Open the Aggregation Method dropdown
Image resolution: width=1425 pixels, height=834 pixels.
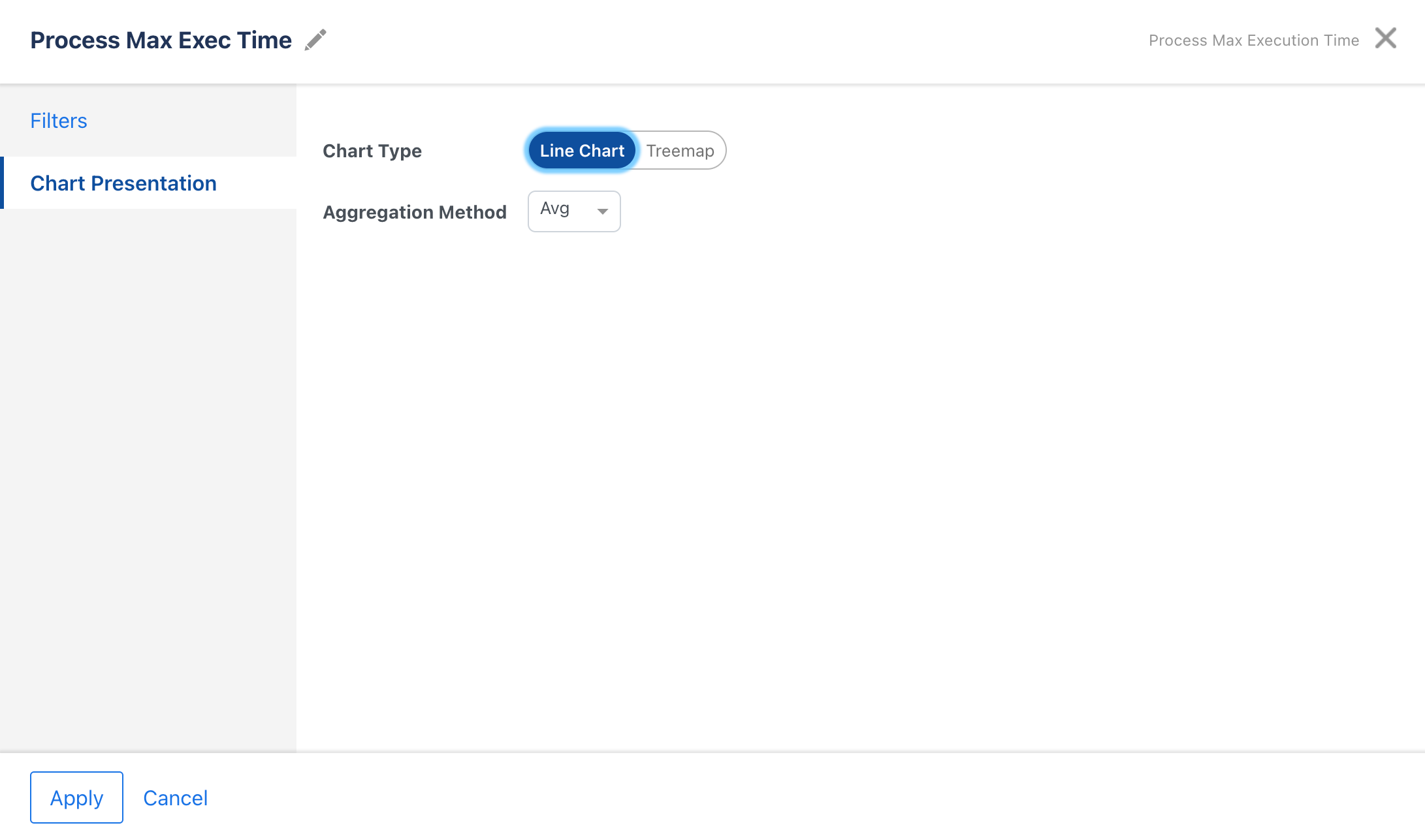[573, 211]
